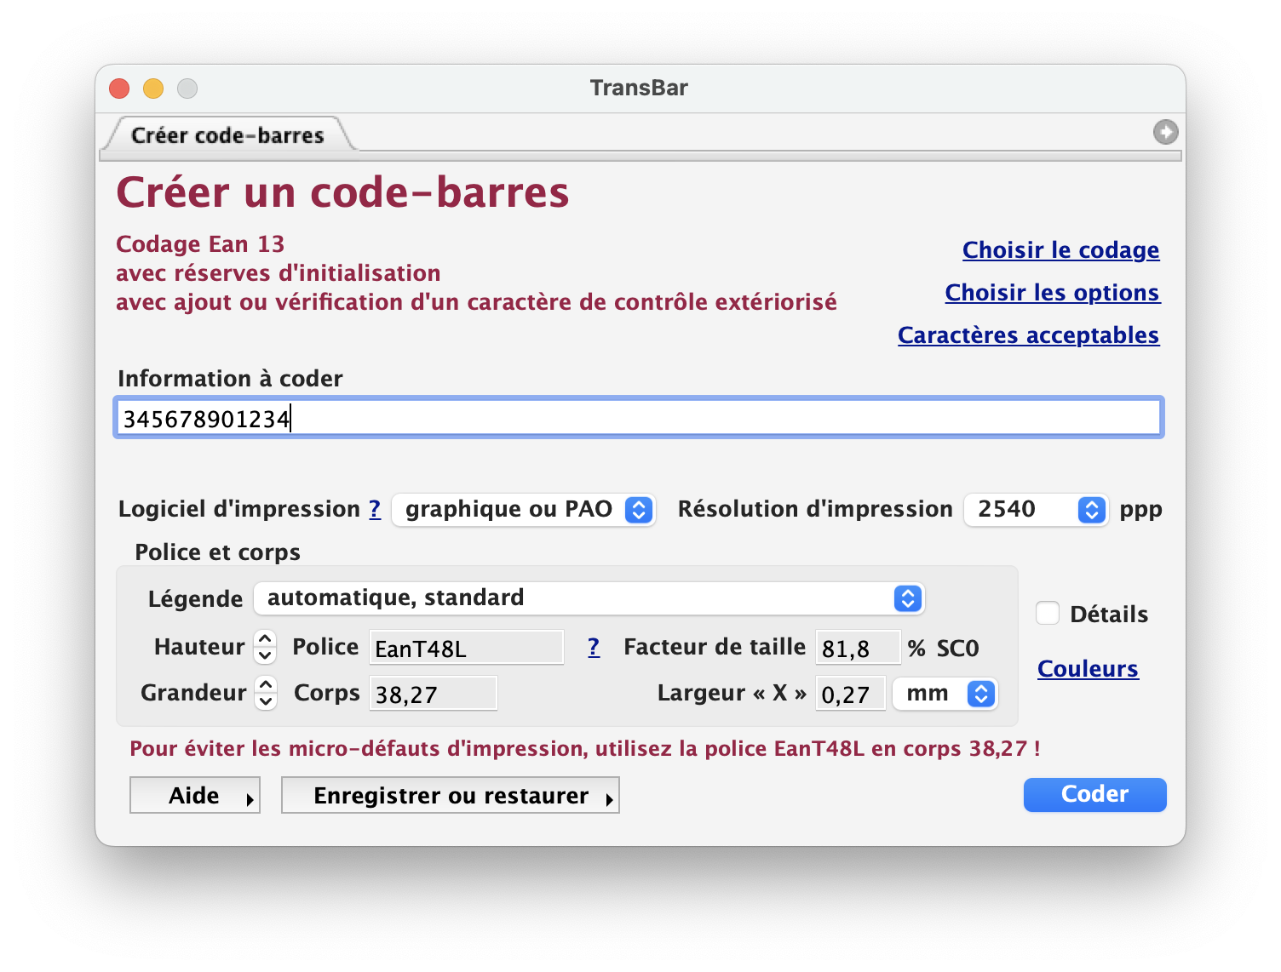Image resolution: width=1281 pixels, height=972 pixels.
Task: Open the help link next to Police field
Action: (594, 648)
